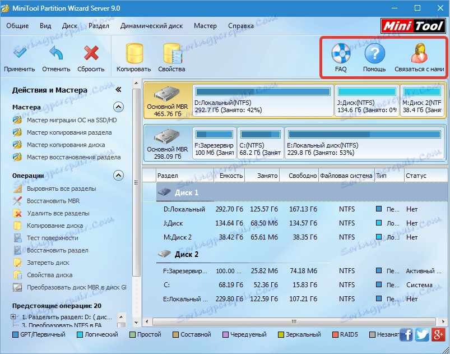Click the Отменить undo arrow icon
The width and height of the screenshot is (450, 354).
[x=56, y=53]
